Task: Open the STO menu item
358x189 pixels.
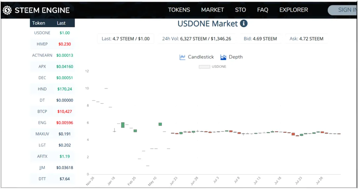Action: coord(240,10)
